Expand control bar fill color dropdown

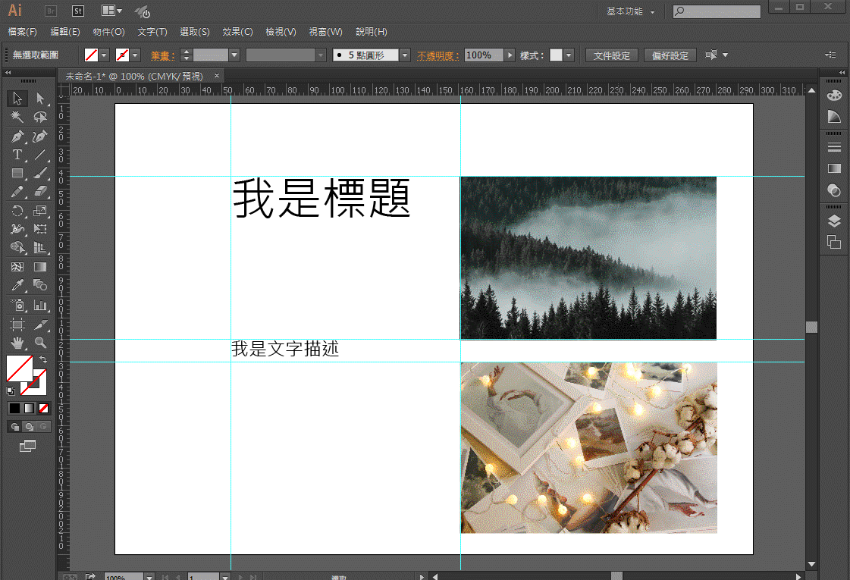pyautogui.click(x=104, y=55)
